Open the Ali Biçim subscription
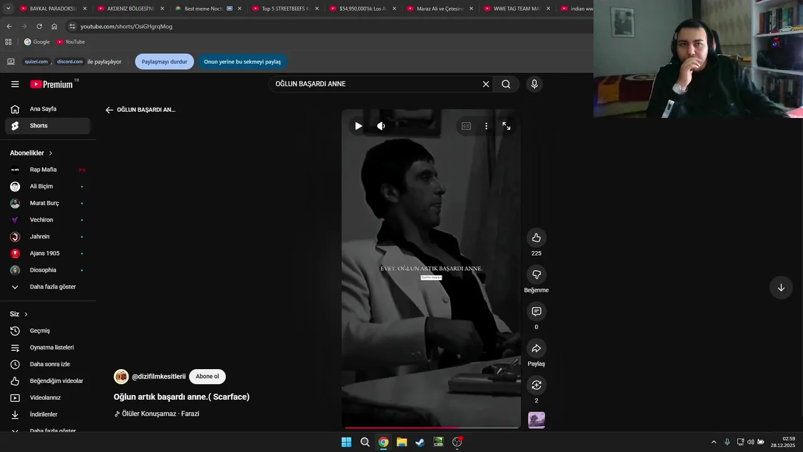 pyautogui.click(x=48, y=186)
